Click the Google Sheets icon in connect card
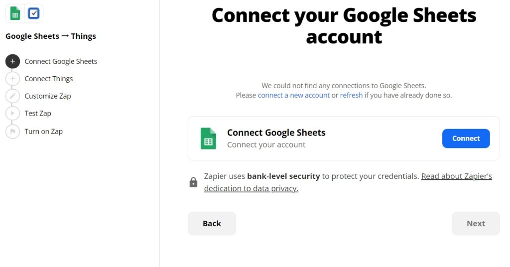 pyautogui.click(x=209, y=138)
